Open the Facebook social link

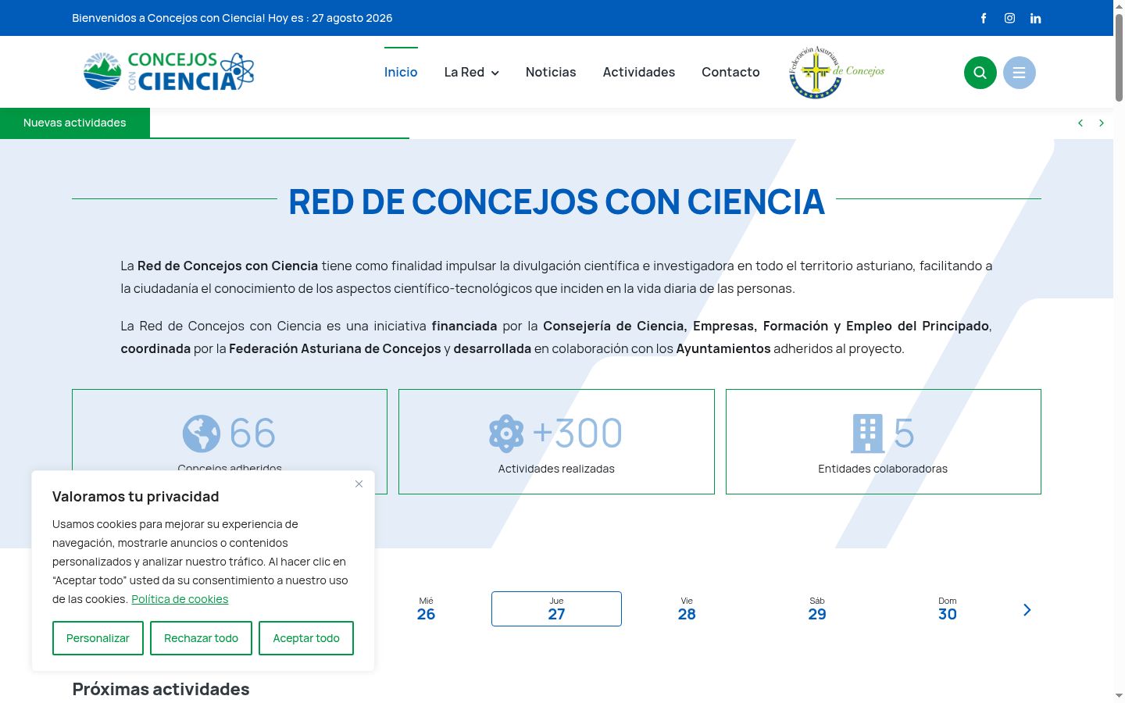pos(984,18)
